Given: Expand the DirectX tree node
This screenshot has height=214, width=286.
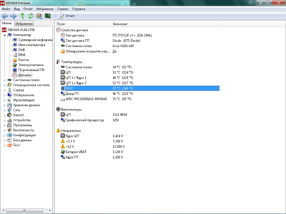Looking at the screenshot, I should [x=5, y=115].
